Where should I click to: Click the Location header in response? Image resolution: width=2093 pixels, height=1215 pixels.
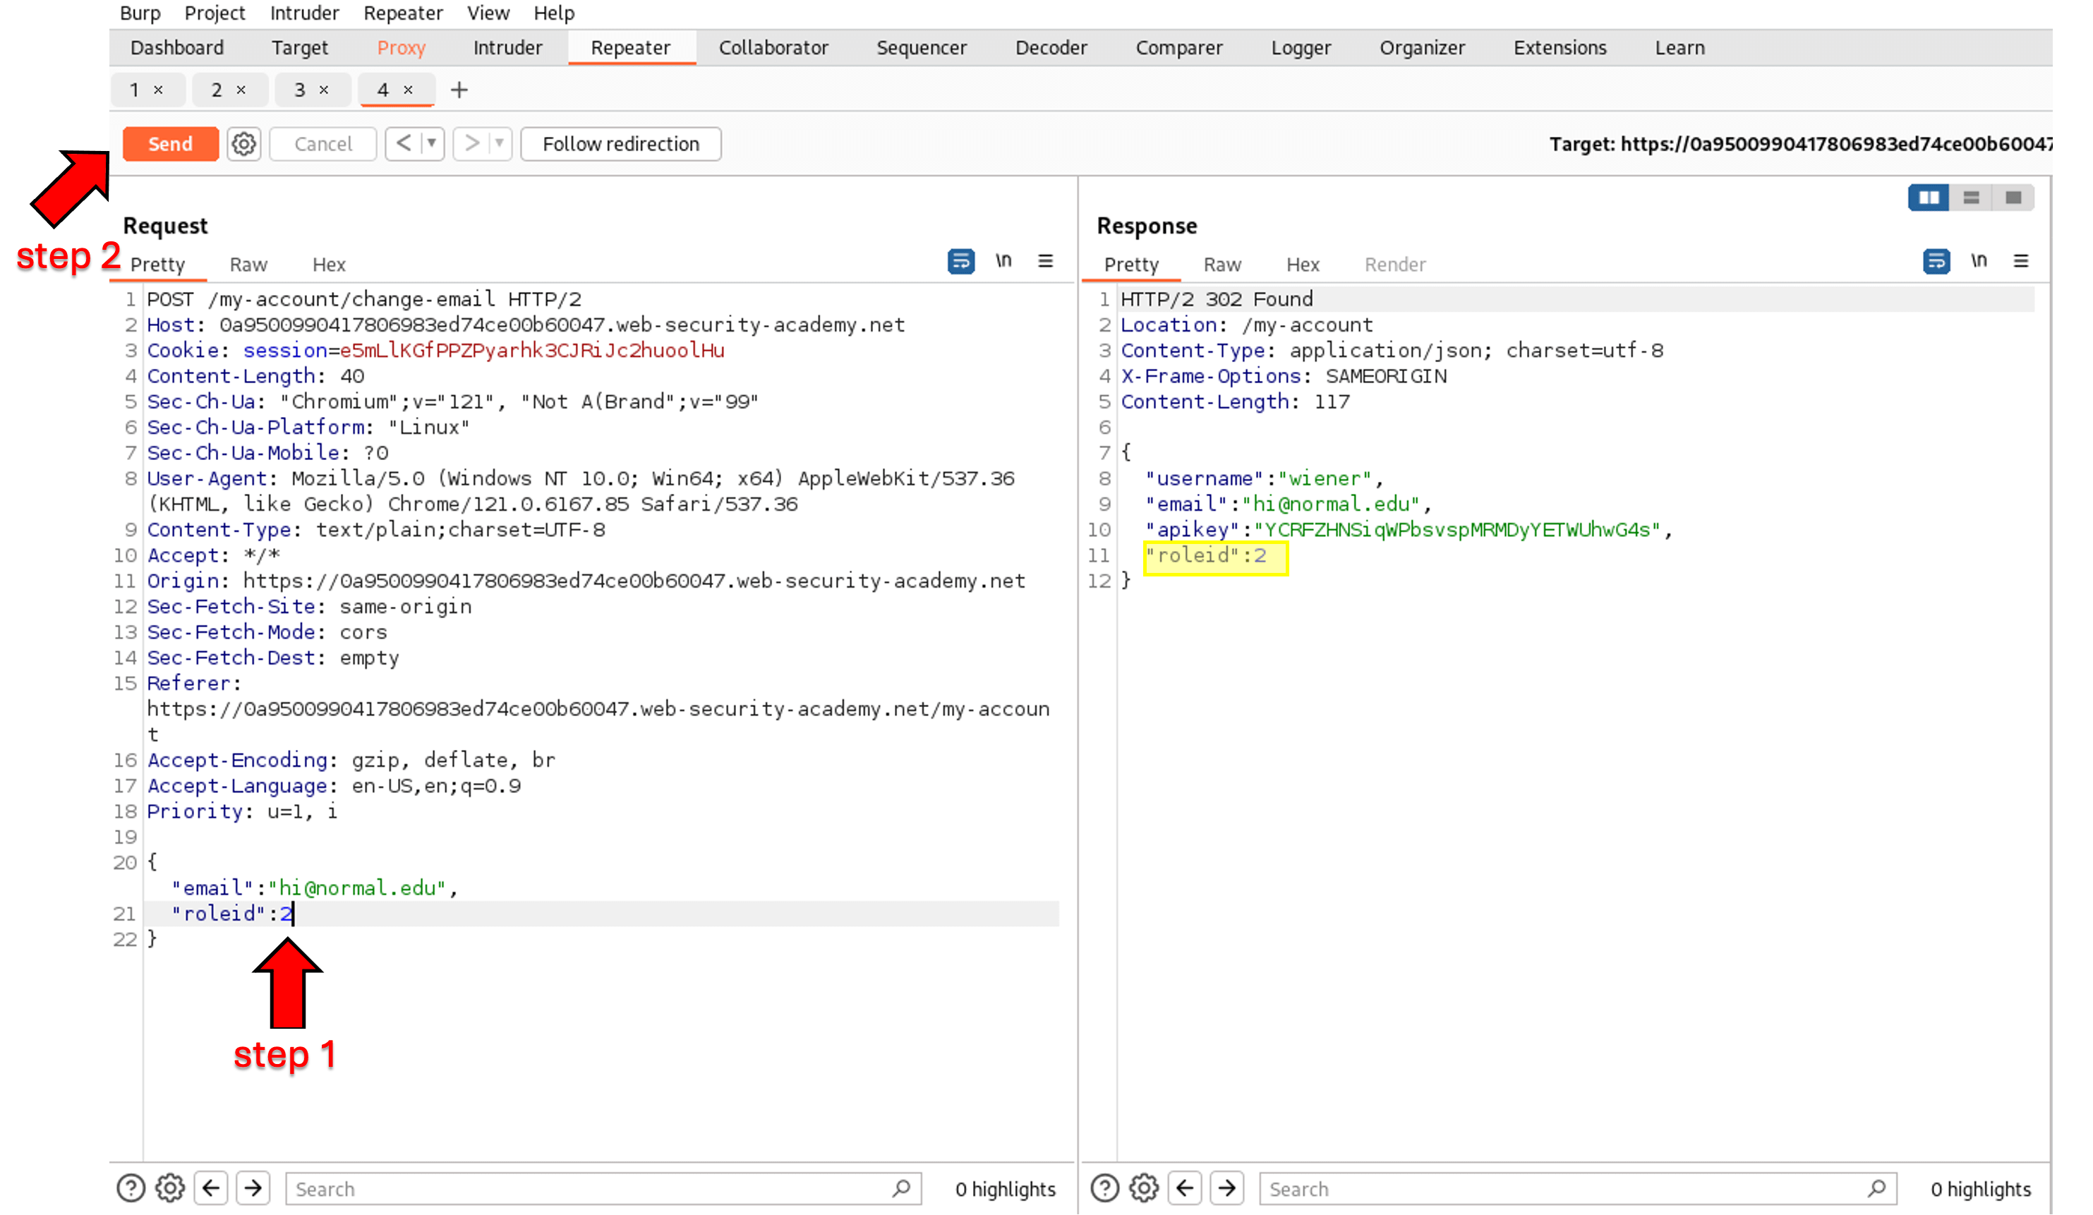tap(1247, 325)
